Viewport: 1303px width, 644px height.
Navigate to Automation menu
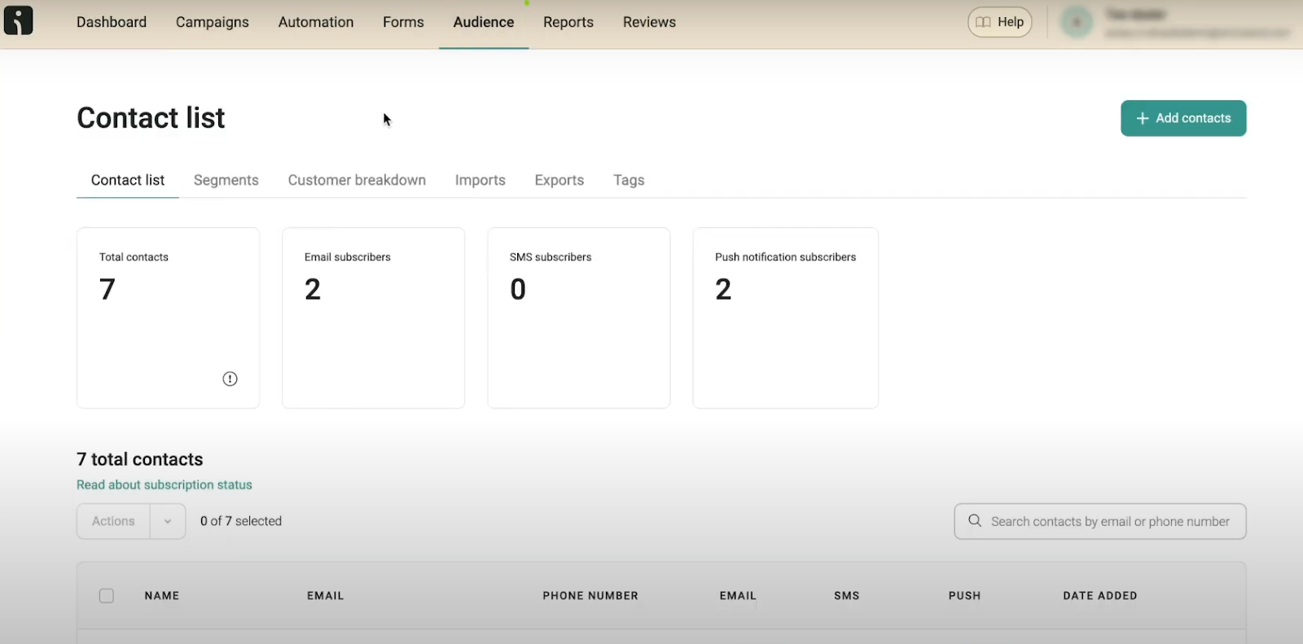tap(316, 22)
